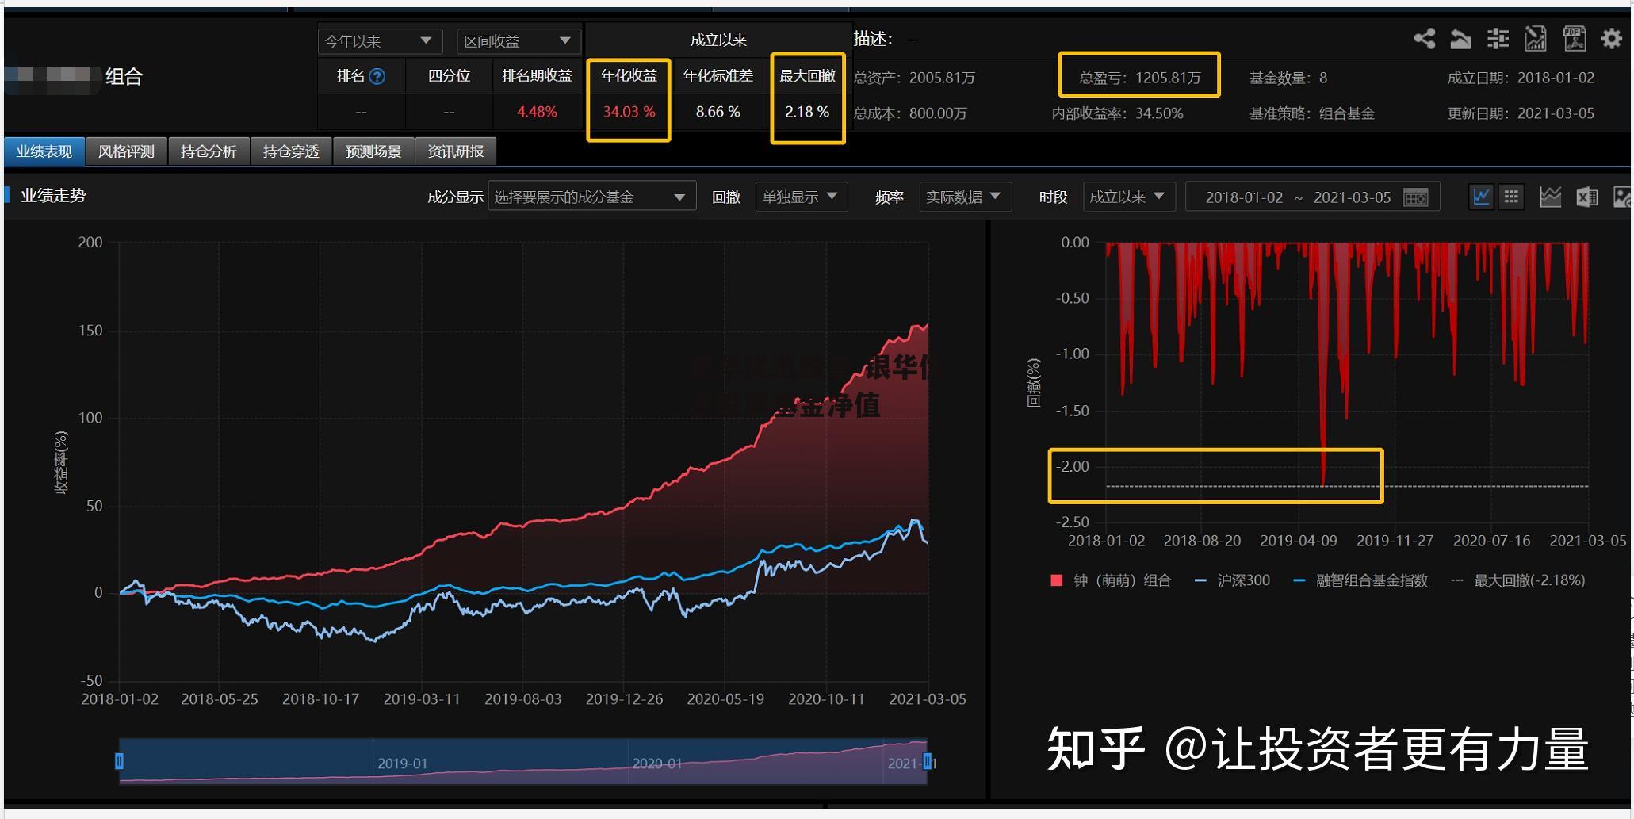Open 选择要展示的成分基金 dropdown

[x=591, y=197]
